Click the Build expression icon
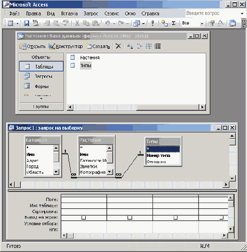 tap(221, 23)
